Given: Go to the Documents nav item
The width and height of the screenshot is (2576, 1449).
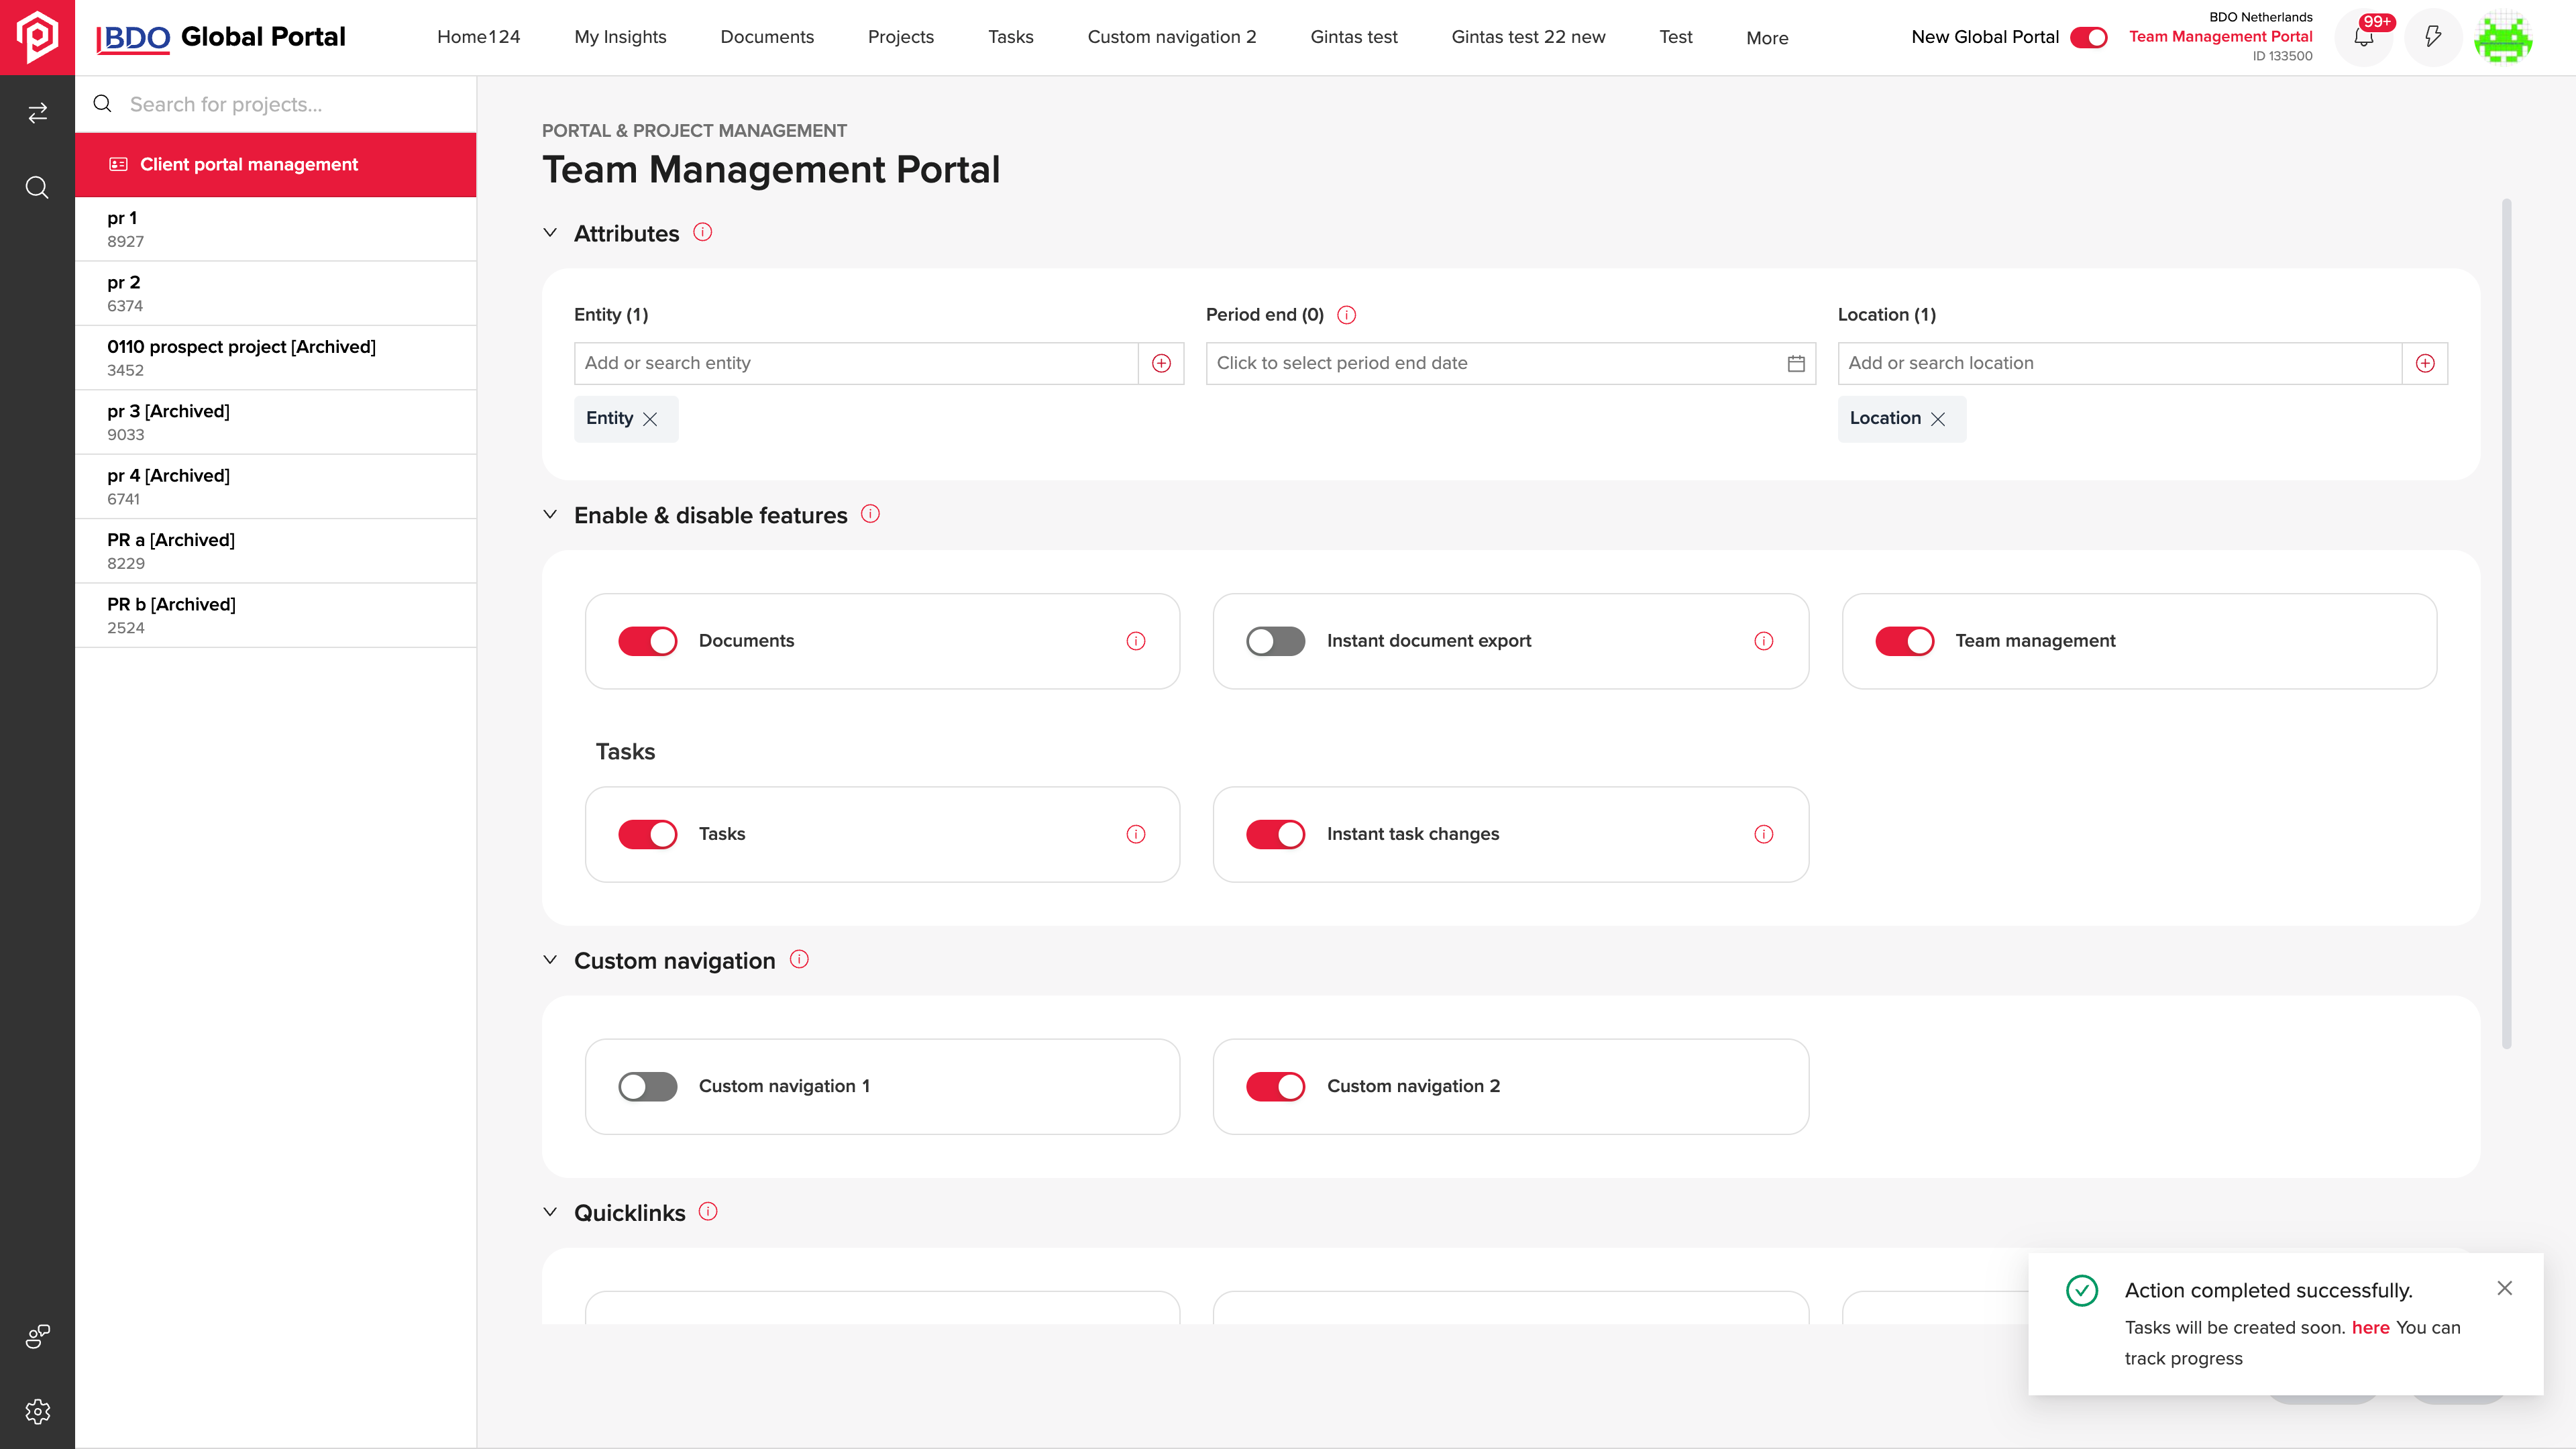Looking at the screenshot, I should [x=767, y=37].
